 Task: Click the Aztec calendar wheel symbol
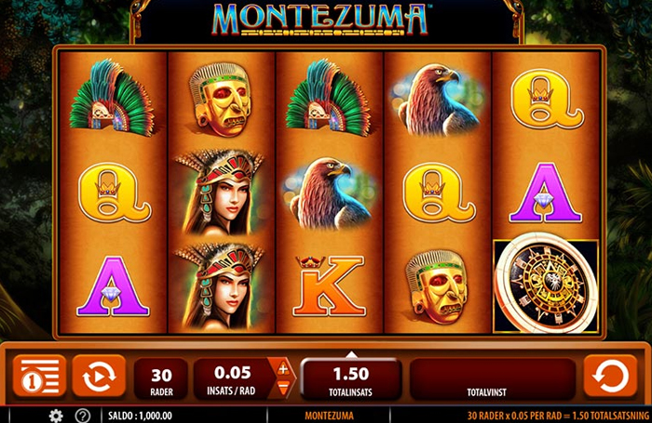[x=546, y=284]
